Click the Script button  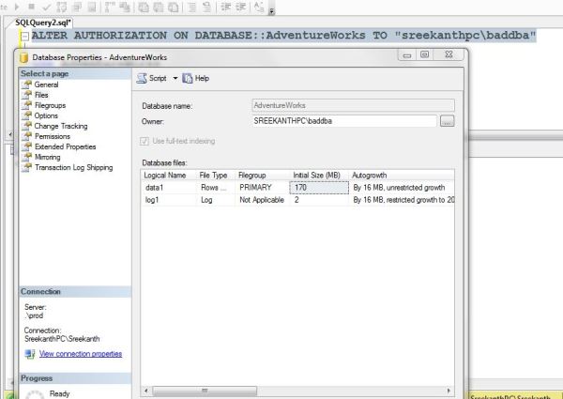coord(152,78)
